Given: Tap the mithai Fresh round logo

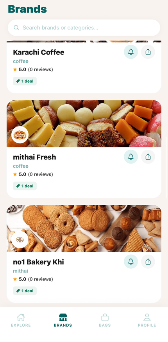Looking at the screenshot, I should point(20,135).
